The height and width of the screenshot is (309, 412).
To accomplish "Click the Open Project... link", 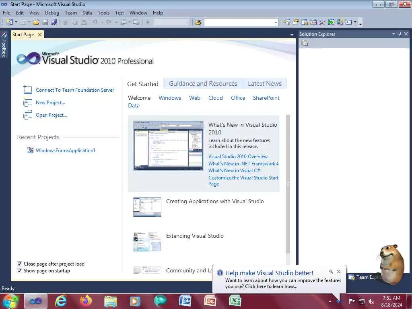I will [x=51, y=115].
